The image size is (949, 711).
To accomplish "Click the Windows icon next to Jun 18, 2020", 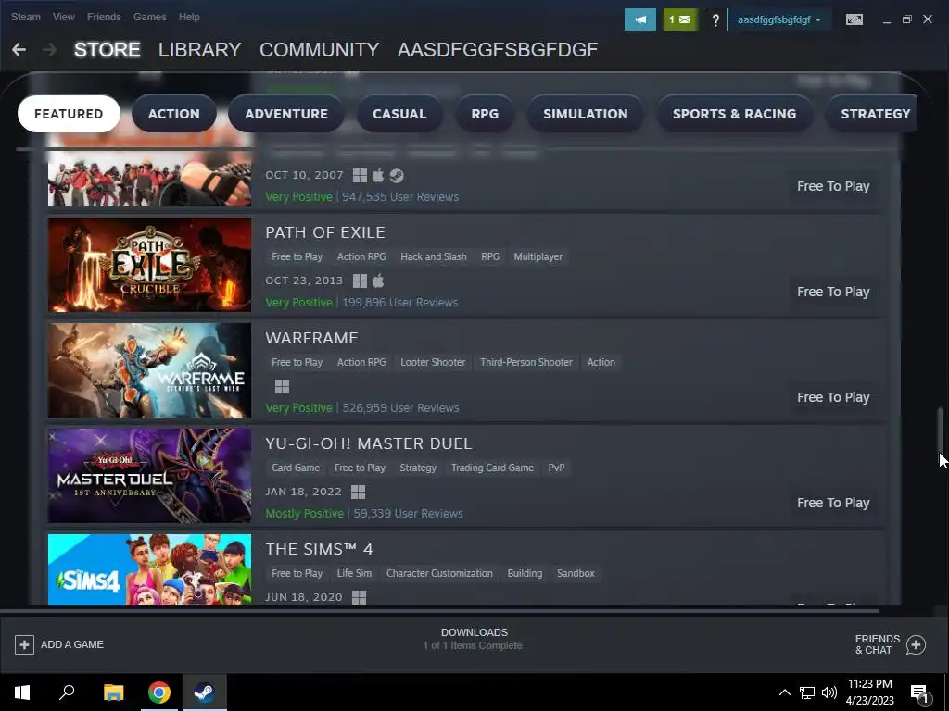I will [x=359, y=597].
